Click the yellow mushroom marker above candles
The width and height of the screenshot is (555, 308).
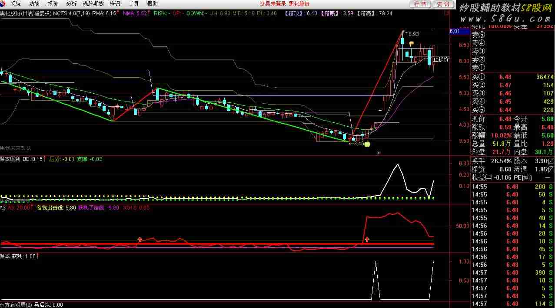coord(410,43)
